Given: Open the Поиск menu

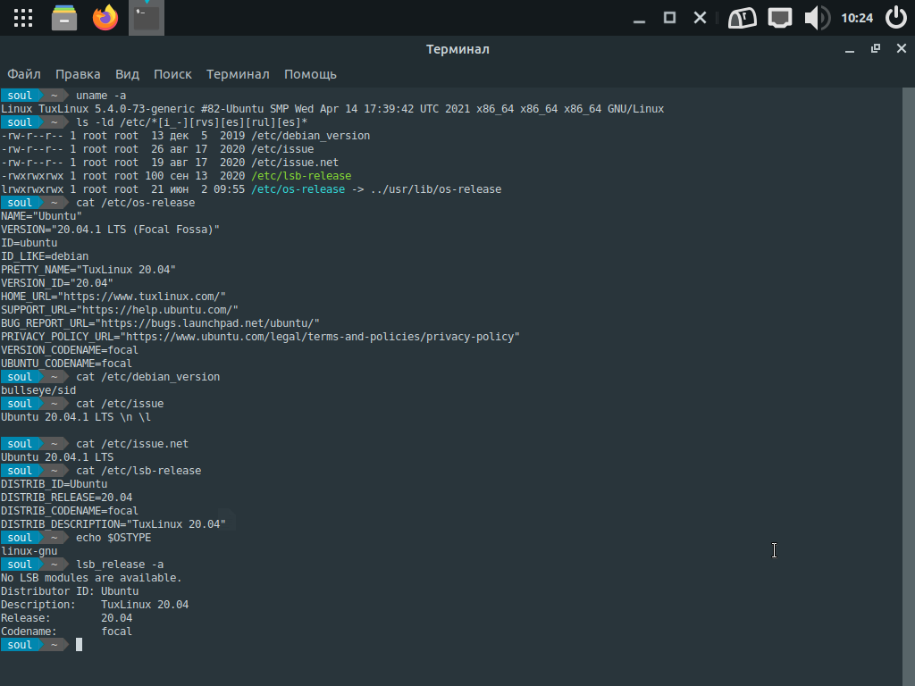Looking at the screenshot, I should [172, 74].
